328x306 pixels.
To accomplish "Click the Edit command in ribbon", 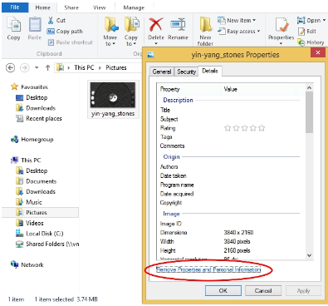I will click(x=307, y=32).
